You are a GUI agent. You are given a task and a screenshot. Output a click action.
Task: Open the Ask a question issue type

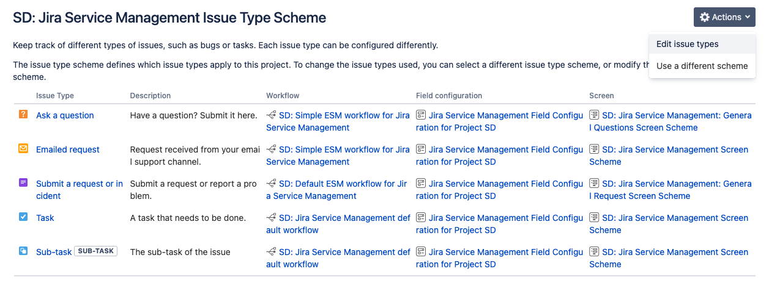pos(65,115)
